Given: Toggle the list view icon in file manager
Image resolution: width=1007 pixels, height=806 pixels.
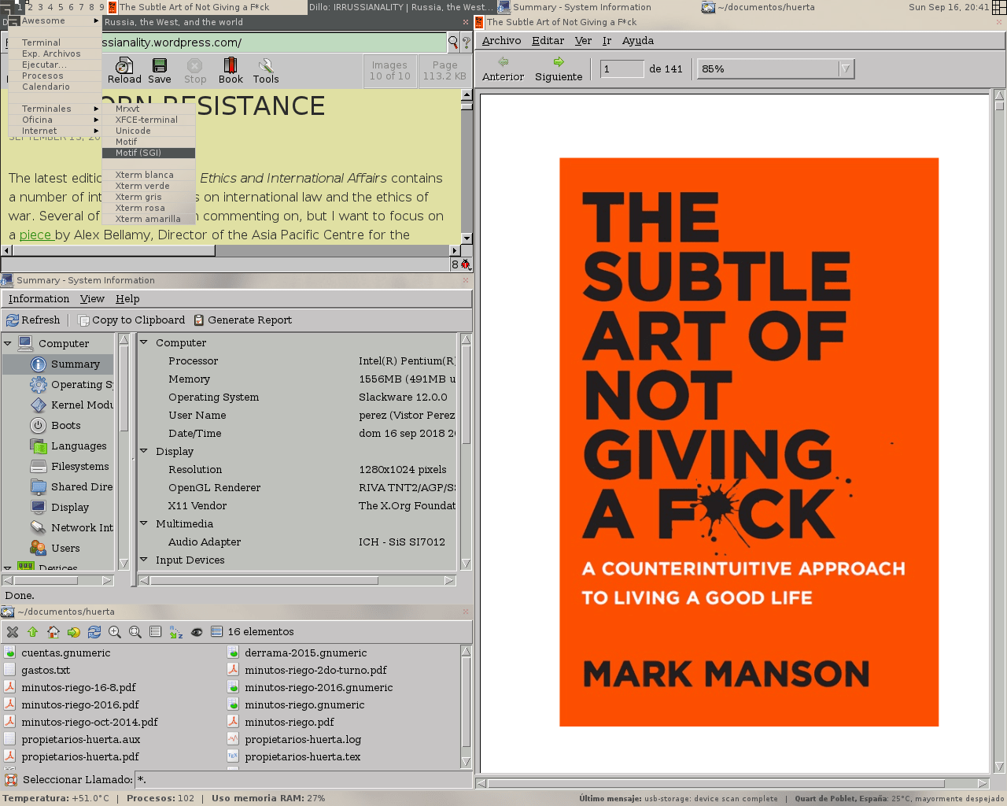Looking at the screenshot, I should [156, 632].
